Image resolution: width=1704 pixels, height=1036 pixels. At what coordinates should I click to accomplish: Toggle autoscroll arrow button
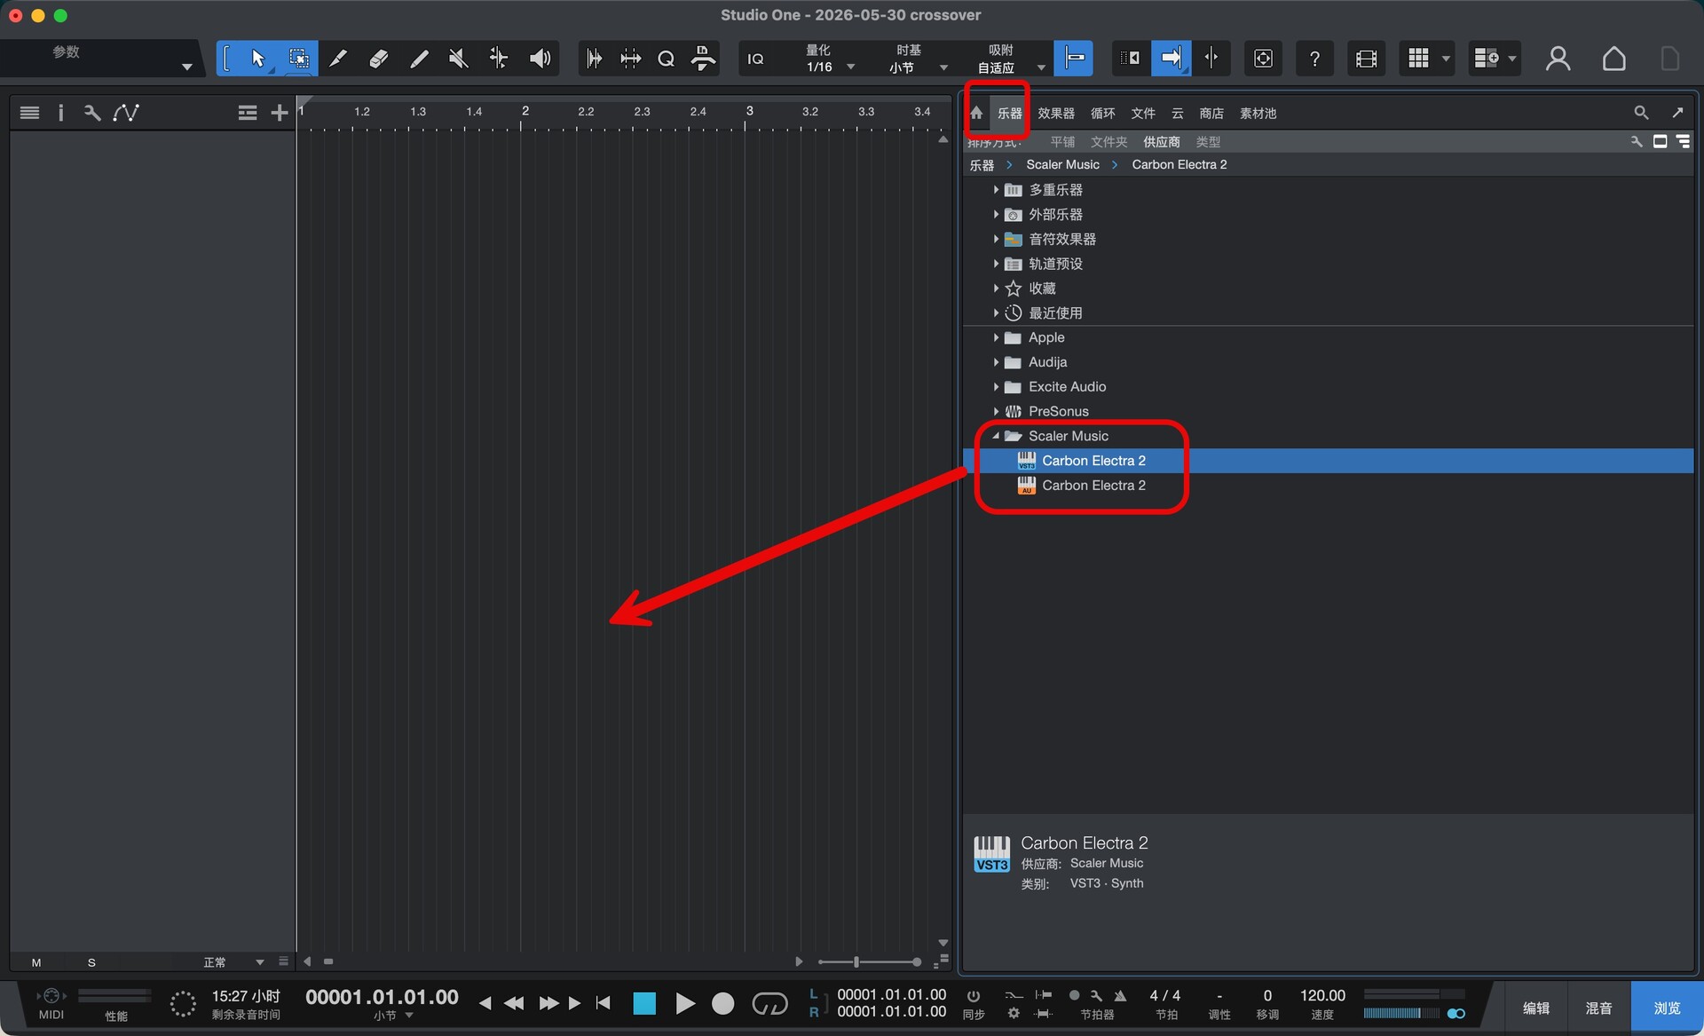1171,59
